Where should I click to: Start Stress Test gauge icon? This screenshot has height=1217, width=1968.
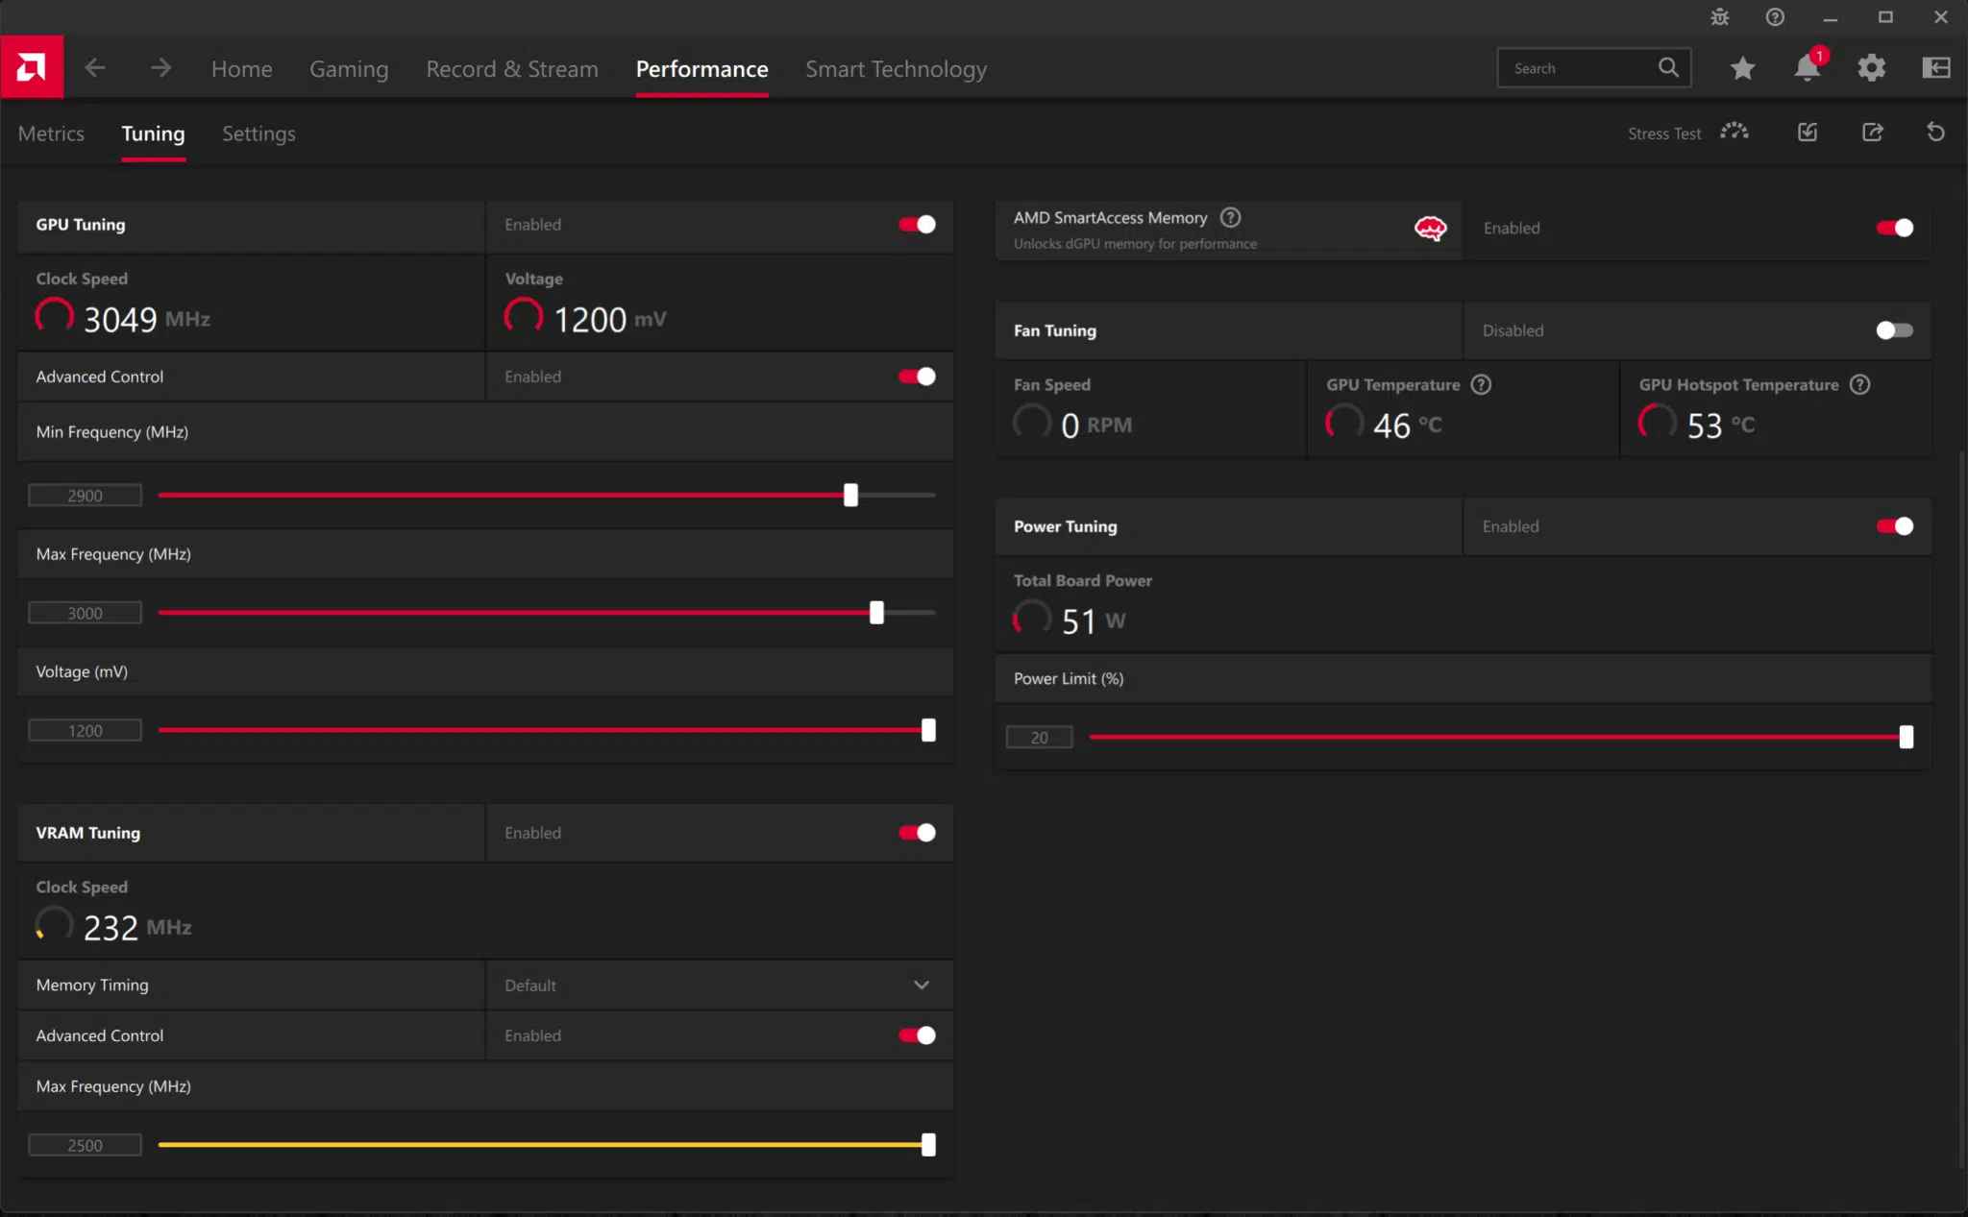(x=1734, y=132)
